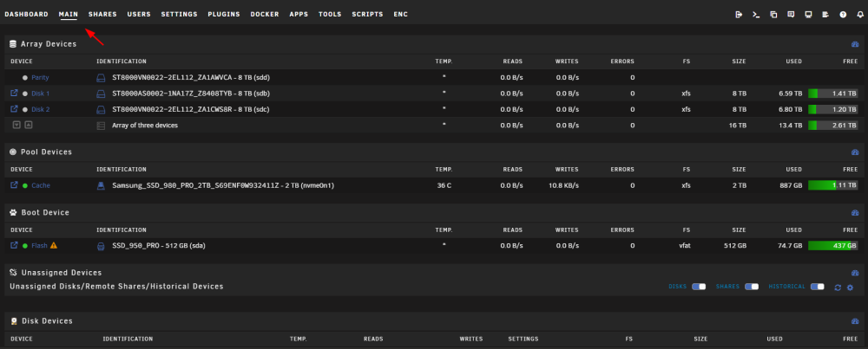Image resolution: width=868 pixels, height=349 pixels.
Task: Browse Cache pool via its open icon
Action: pyautogui.click(x=15, y=185)
